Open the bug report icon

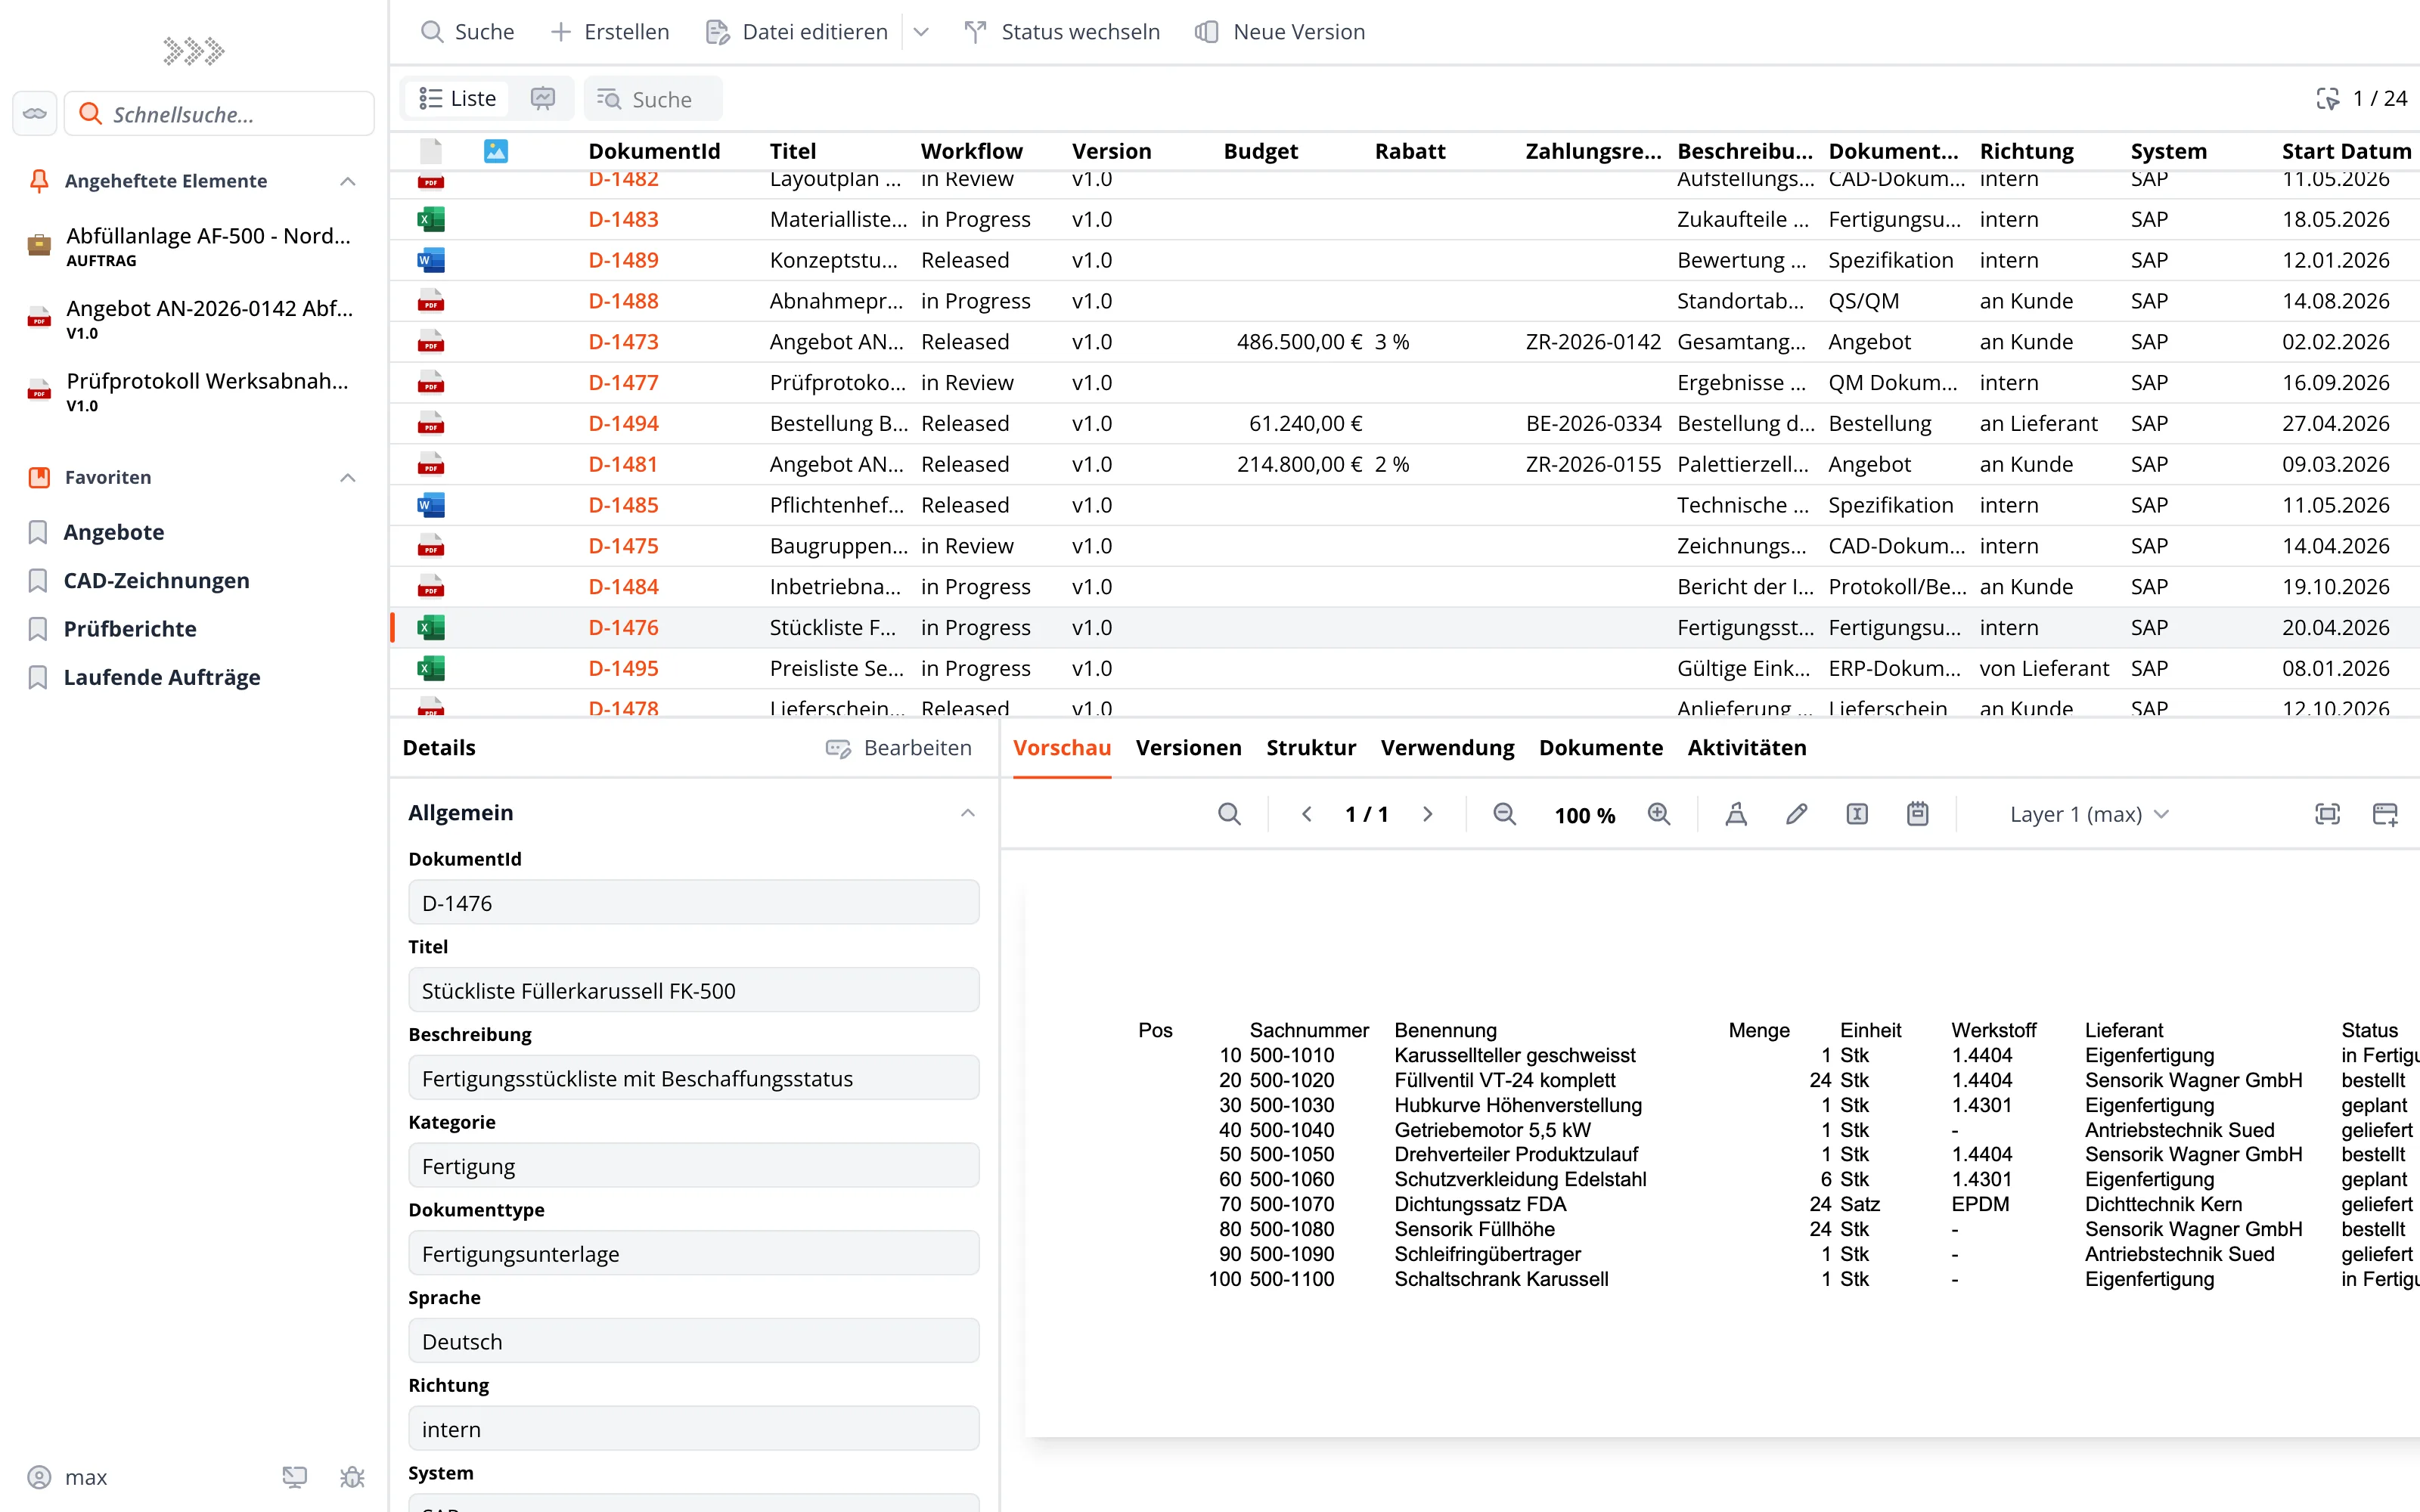click(x=352, y=1477)
